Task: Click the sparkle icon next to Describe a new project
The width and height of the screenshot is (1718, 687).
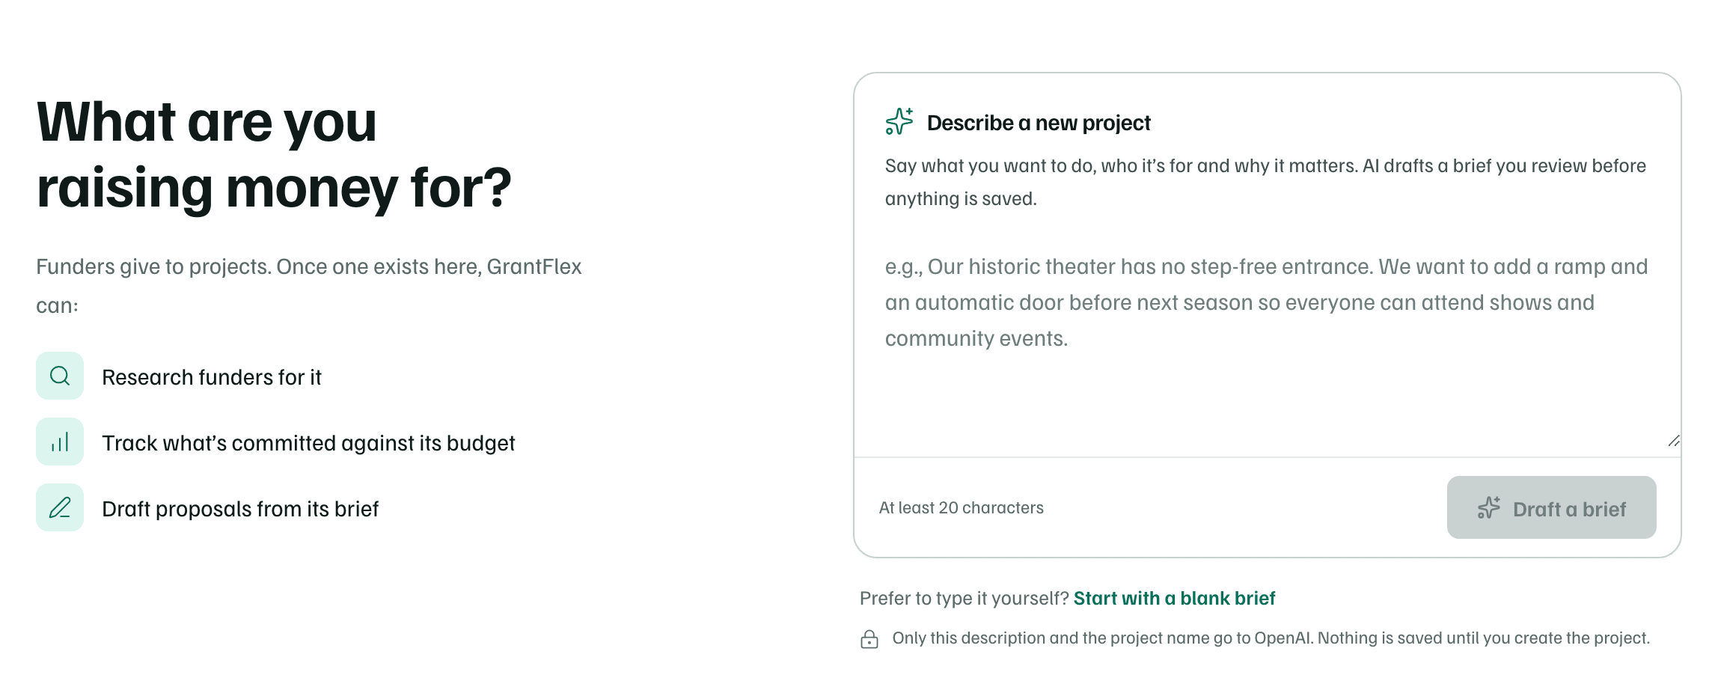Action: pos(899,121)
